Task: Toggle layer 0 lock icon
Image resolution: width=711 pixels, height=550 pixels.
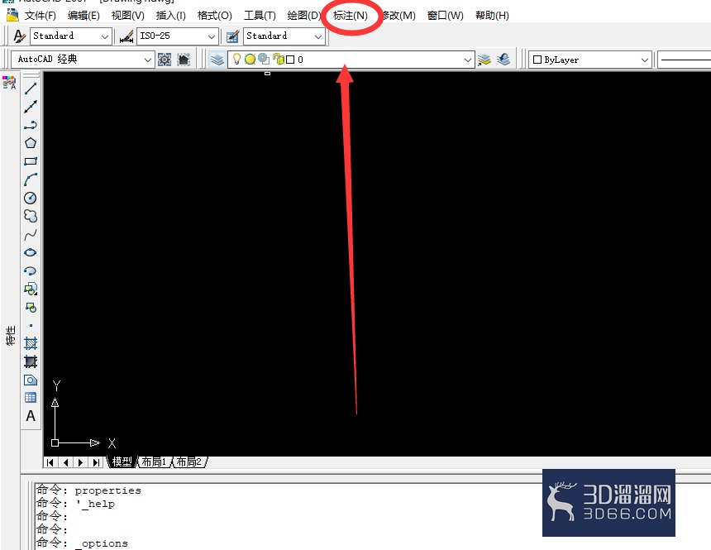Action: coord(279,59)
